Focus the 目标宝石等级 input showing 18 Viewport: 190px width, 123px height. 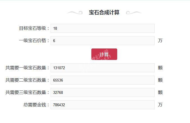click(x=103, y=28)
